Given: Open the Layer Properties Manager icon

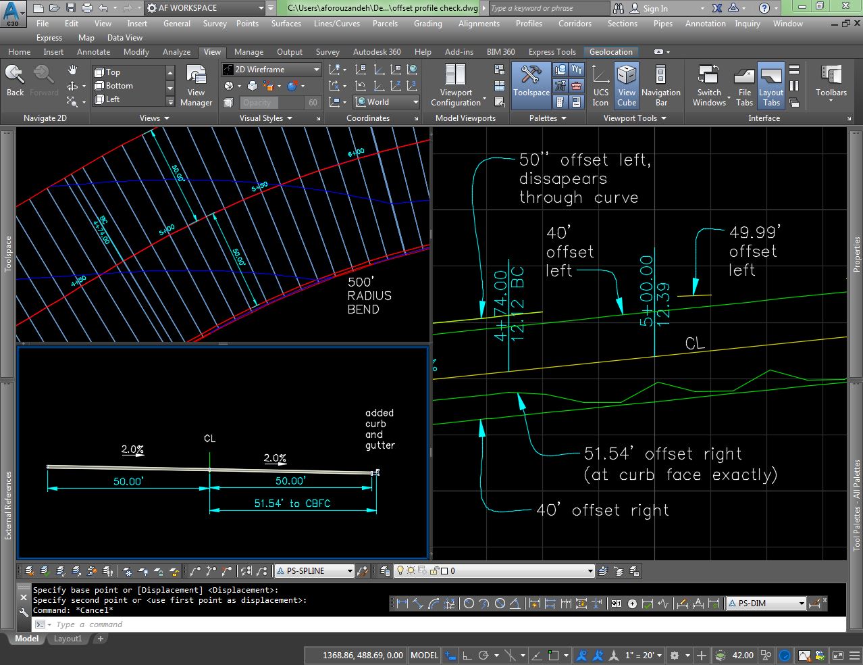Looking at the screenshot, I should pos(384,570).
